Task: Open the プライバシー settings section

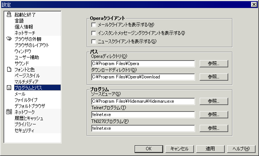Action: (25, 124)
